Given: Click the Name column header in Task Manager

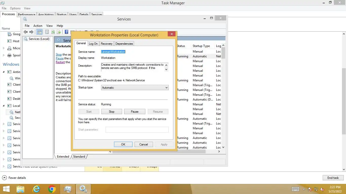Looking at the screenshot, I should click(x=6, y=29).
